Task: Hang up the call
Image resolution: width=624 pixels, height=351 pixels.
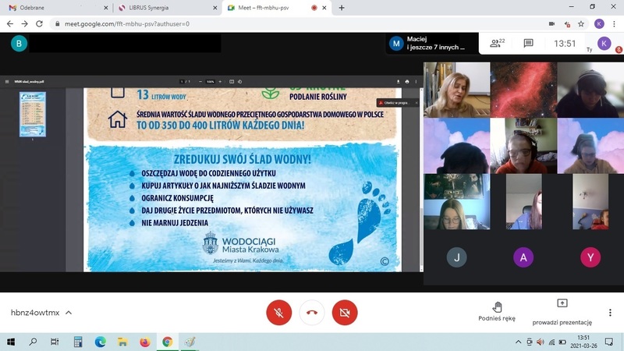Action: [311, 313]
